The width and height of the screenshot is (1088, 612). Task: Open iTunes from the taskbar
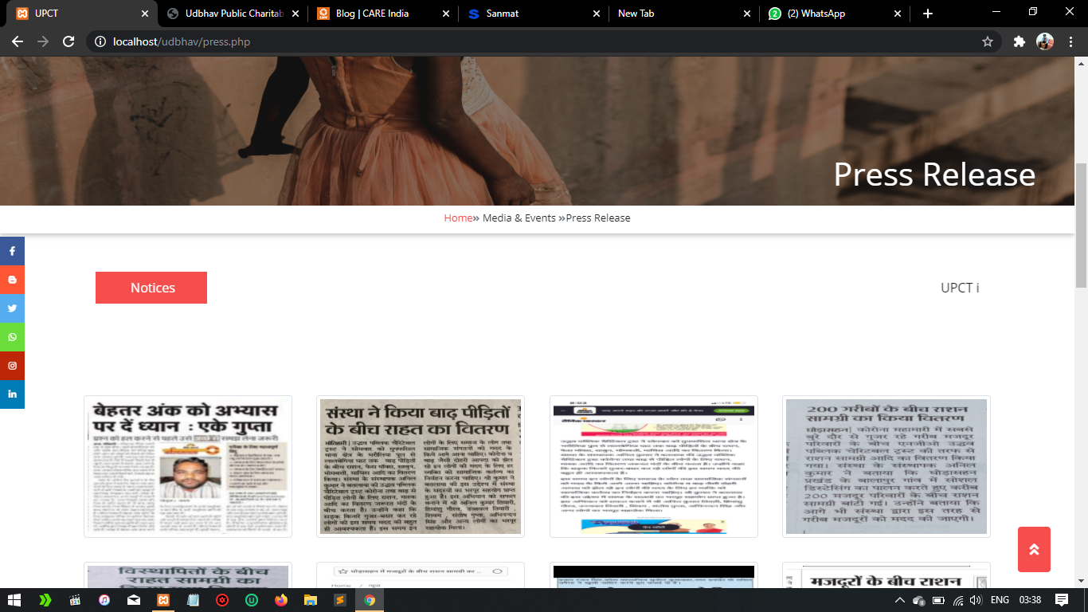click(104, 600)
